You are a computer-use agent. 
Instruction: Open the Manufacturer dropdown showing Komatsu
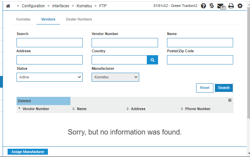pos(115,77)
